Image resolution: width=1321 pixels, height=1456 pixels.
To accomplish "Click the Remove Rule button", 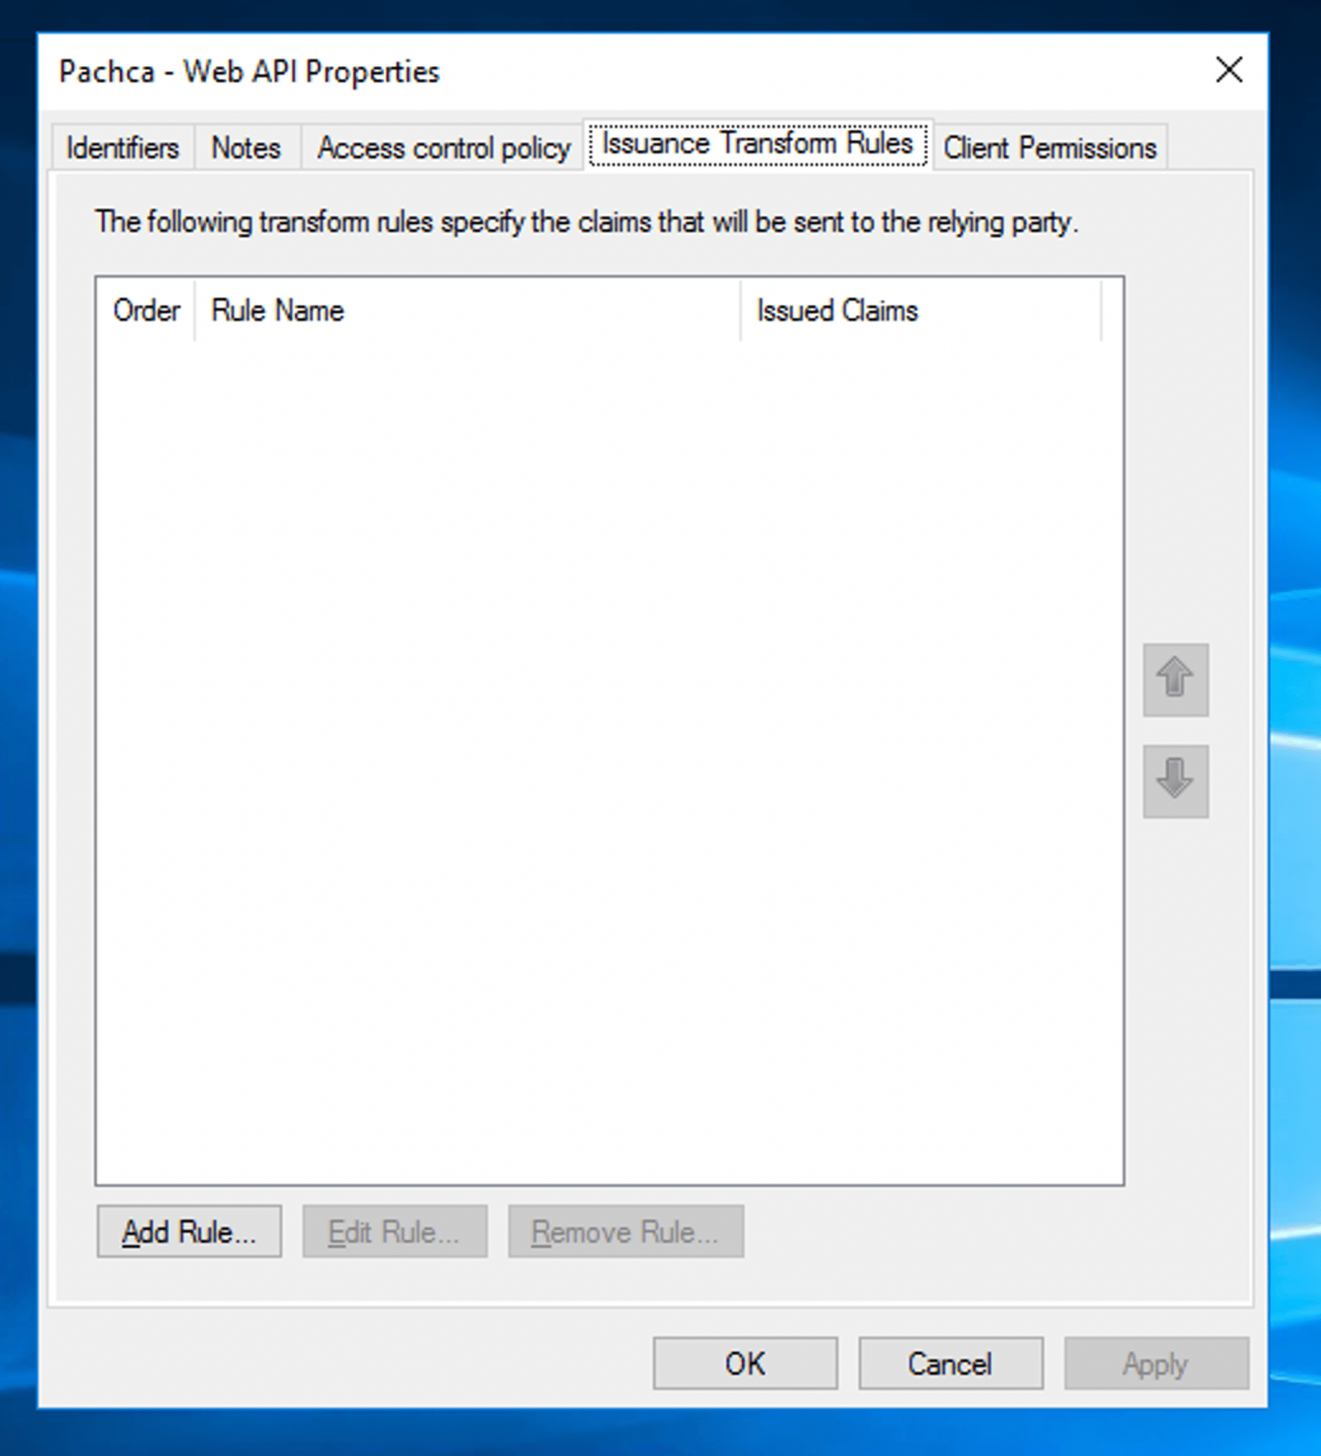I will tap(625, 1231).
